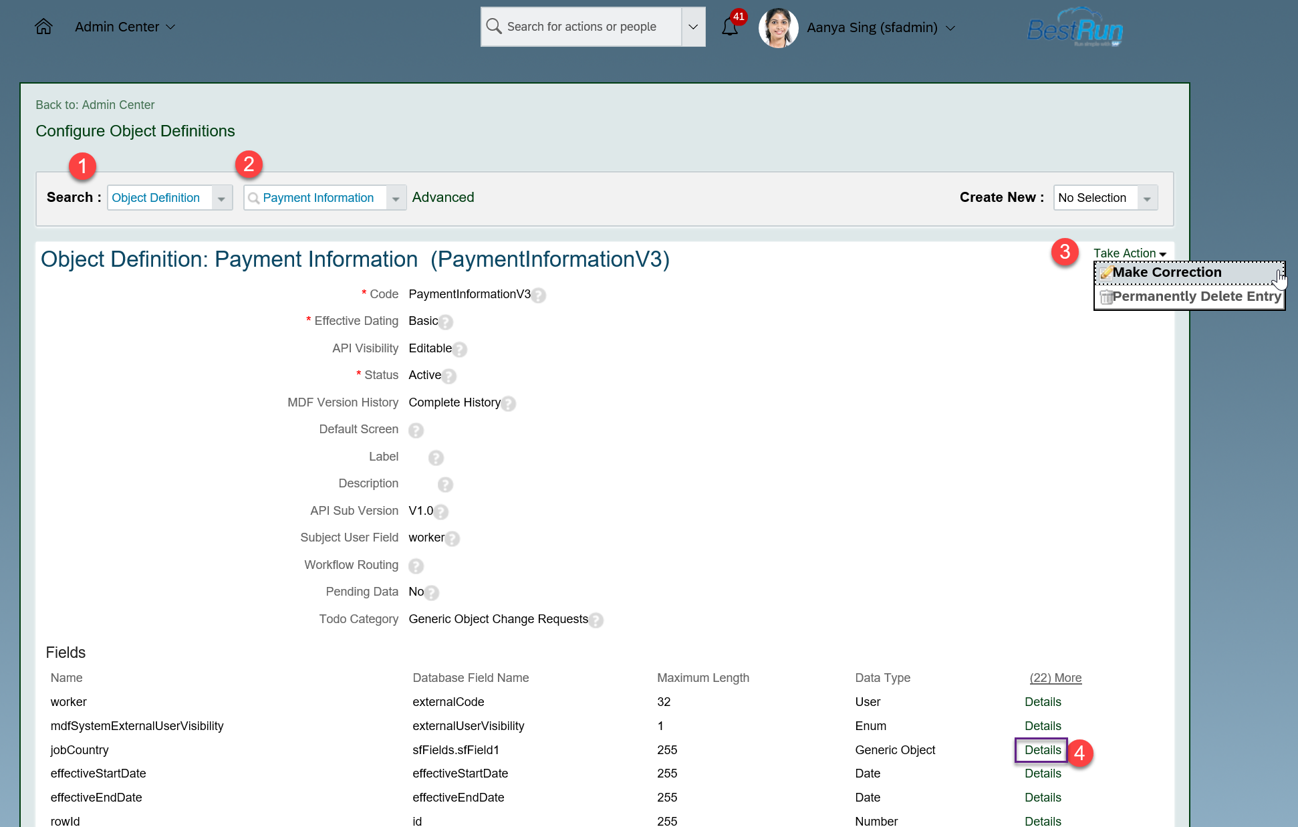Click Payment Information search input
The height and width of the screenshot is (827, 1298).
point(315,198)
